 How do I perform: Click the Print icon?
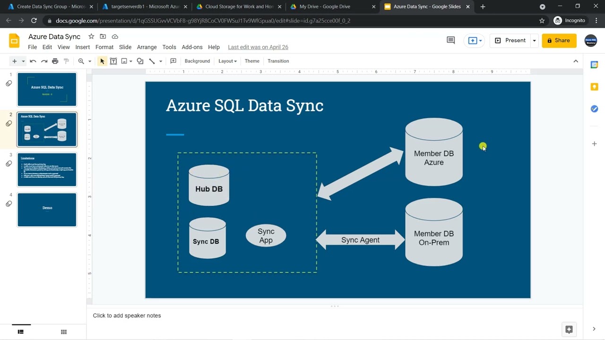[55, 61]
